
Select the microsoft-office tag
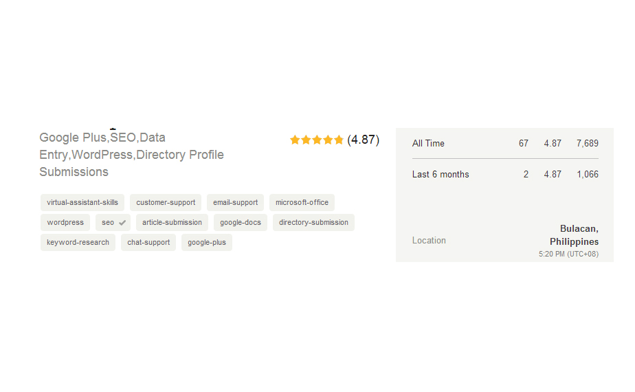302,203
